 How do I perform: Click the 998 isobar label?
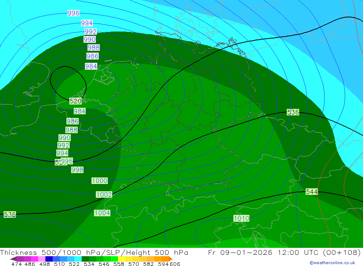click(x=77, y=170)
